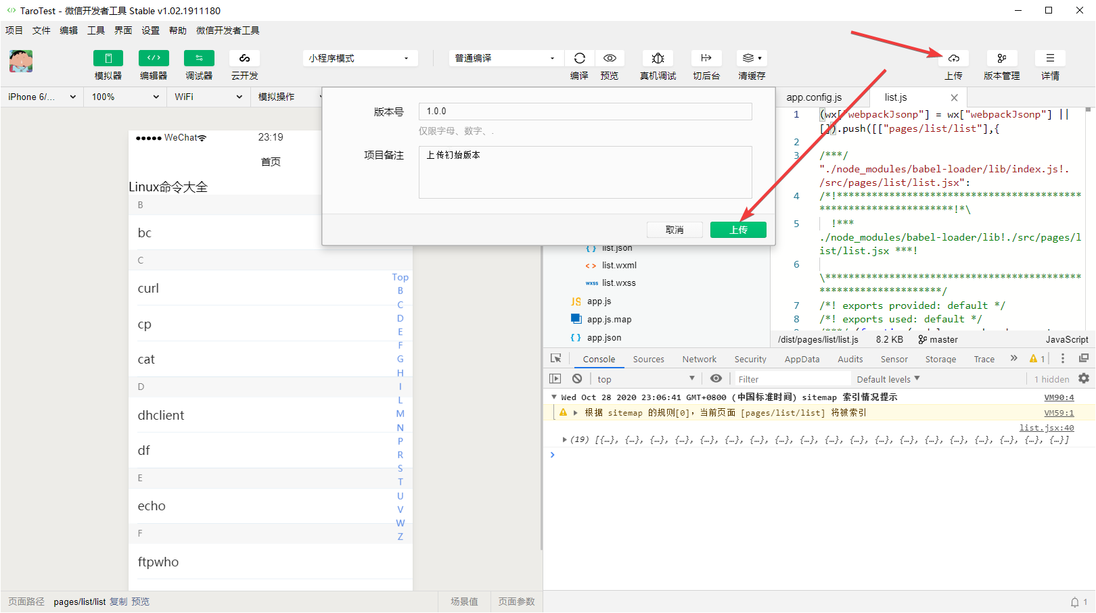Open the Default levels dropdown in the console
The height and width of the screenshot is (613, 1096).
(888, 379)
